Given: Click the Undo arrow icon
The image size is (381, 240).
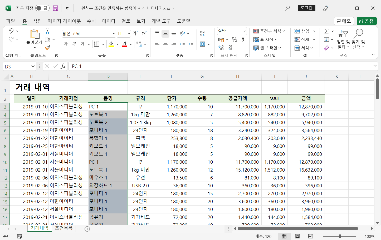Looking at the screenshot, I should (11, 31).
